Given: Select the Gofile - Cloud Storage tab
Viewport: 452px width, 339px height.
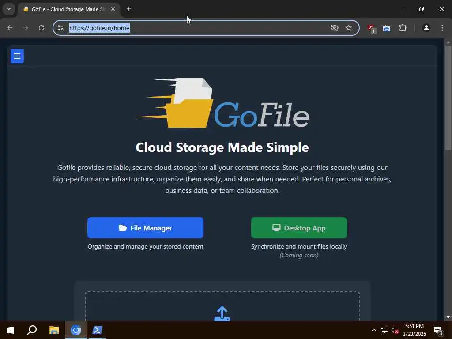Looking at the screenshot, I should point(68,9).
